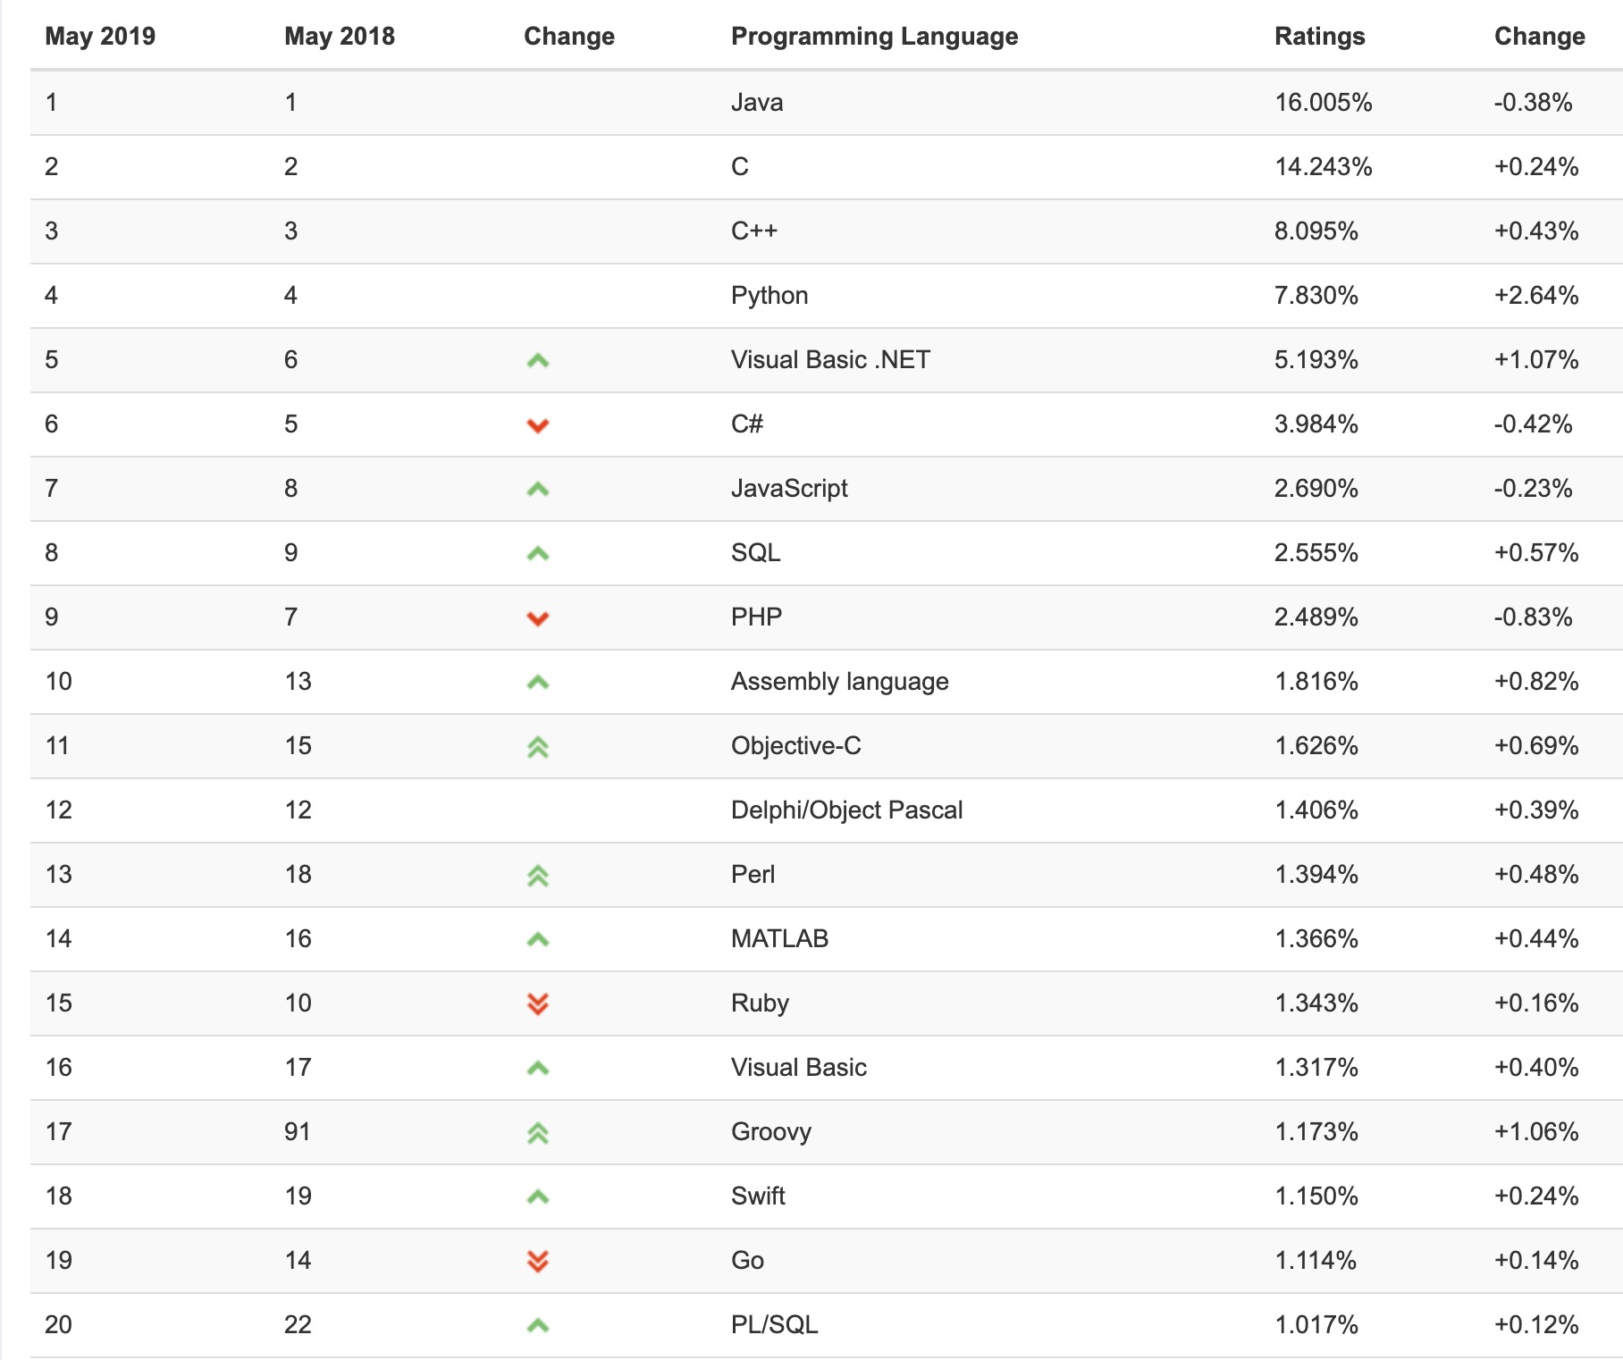Viewport: 1623px width, 1360px height.
Task: Click the Java language entry
Action: (x=757, y=103)
